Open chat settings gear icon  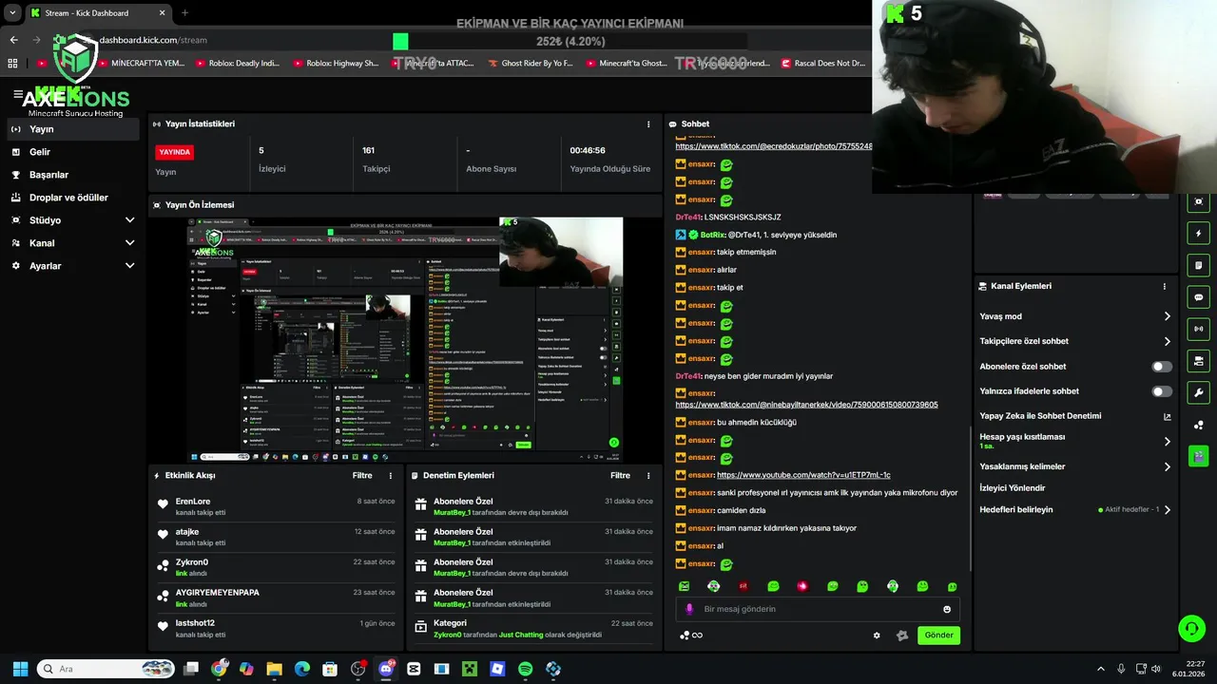(877, 636)
